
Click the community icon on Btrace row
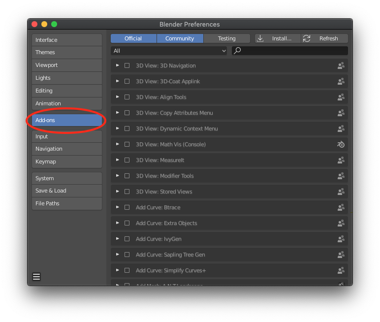pyautogui.click(x=341, y=208)
